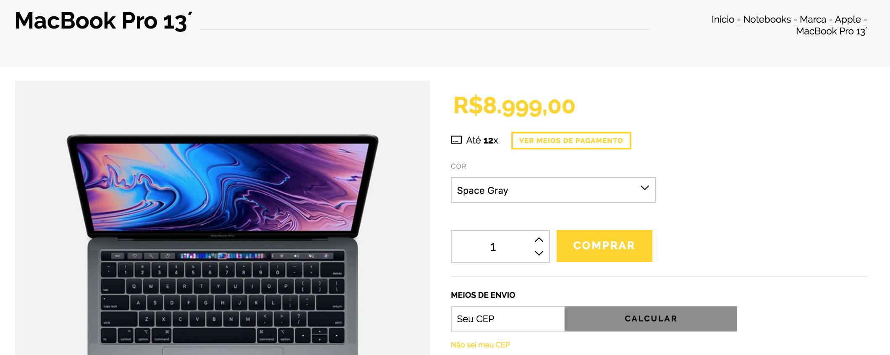Click CALCULAR to compute shipping
This screenshot has width=890, height=355.
pos(650,318)
